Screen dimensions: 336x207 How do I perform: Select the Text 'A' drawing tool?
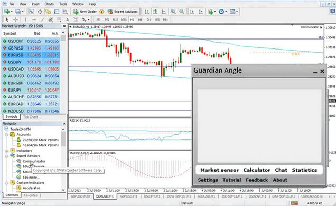point(67,19)
